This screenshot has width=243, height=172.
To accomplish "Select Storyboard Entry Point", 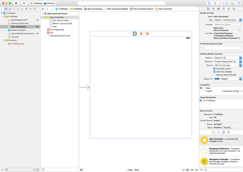I will click(x=60, y=36).
